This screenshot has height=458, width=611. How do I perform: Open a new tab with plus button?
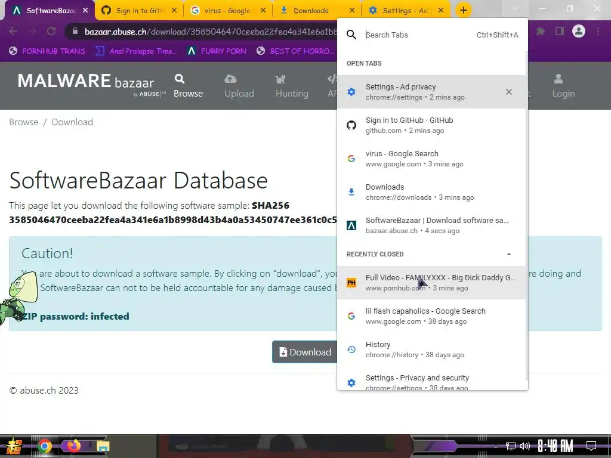click(x=463, y=10)
